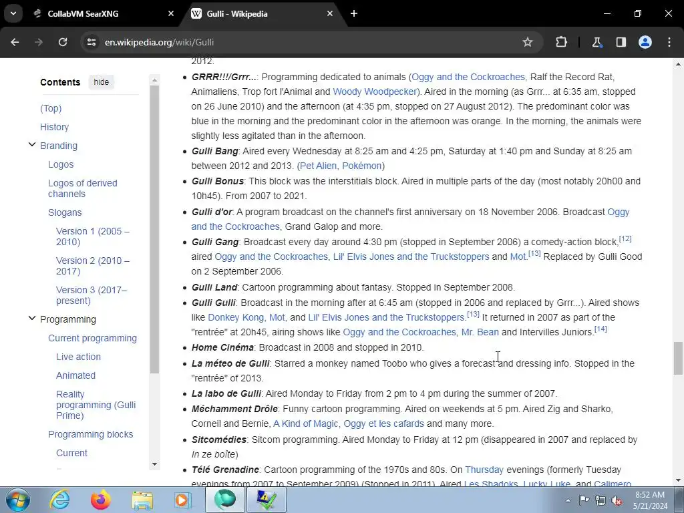Viewport: 684px width, 513px height.
Task: Open Donkey Kong link in Gulli Gulli entry
Action: [236, 317]
